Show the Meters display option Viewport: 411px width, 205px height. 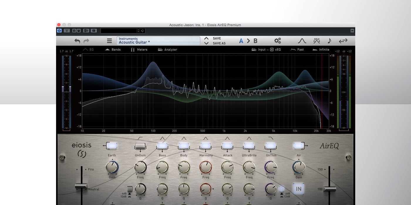pos(139,49)
